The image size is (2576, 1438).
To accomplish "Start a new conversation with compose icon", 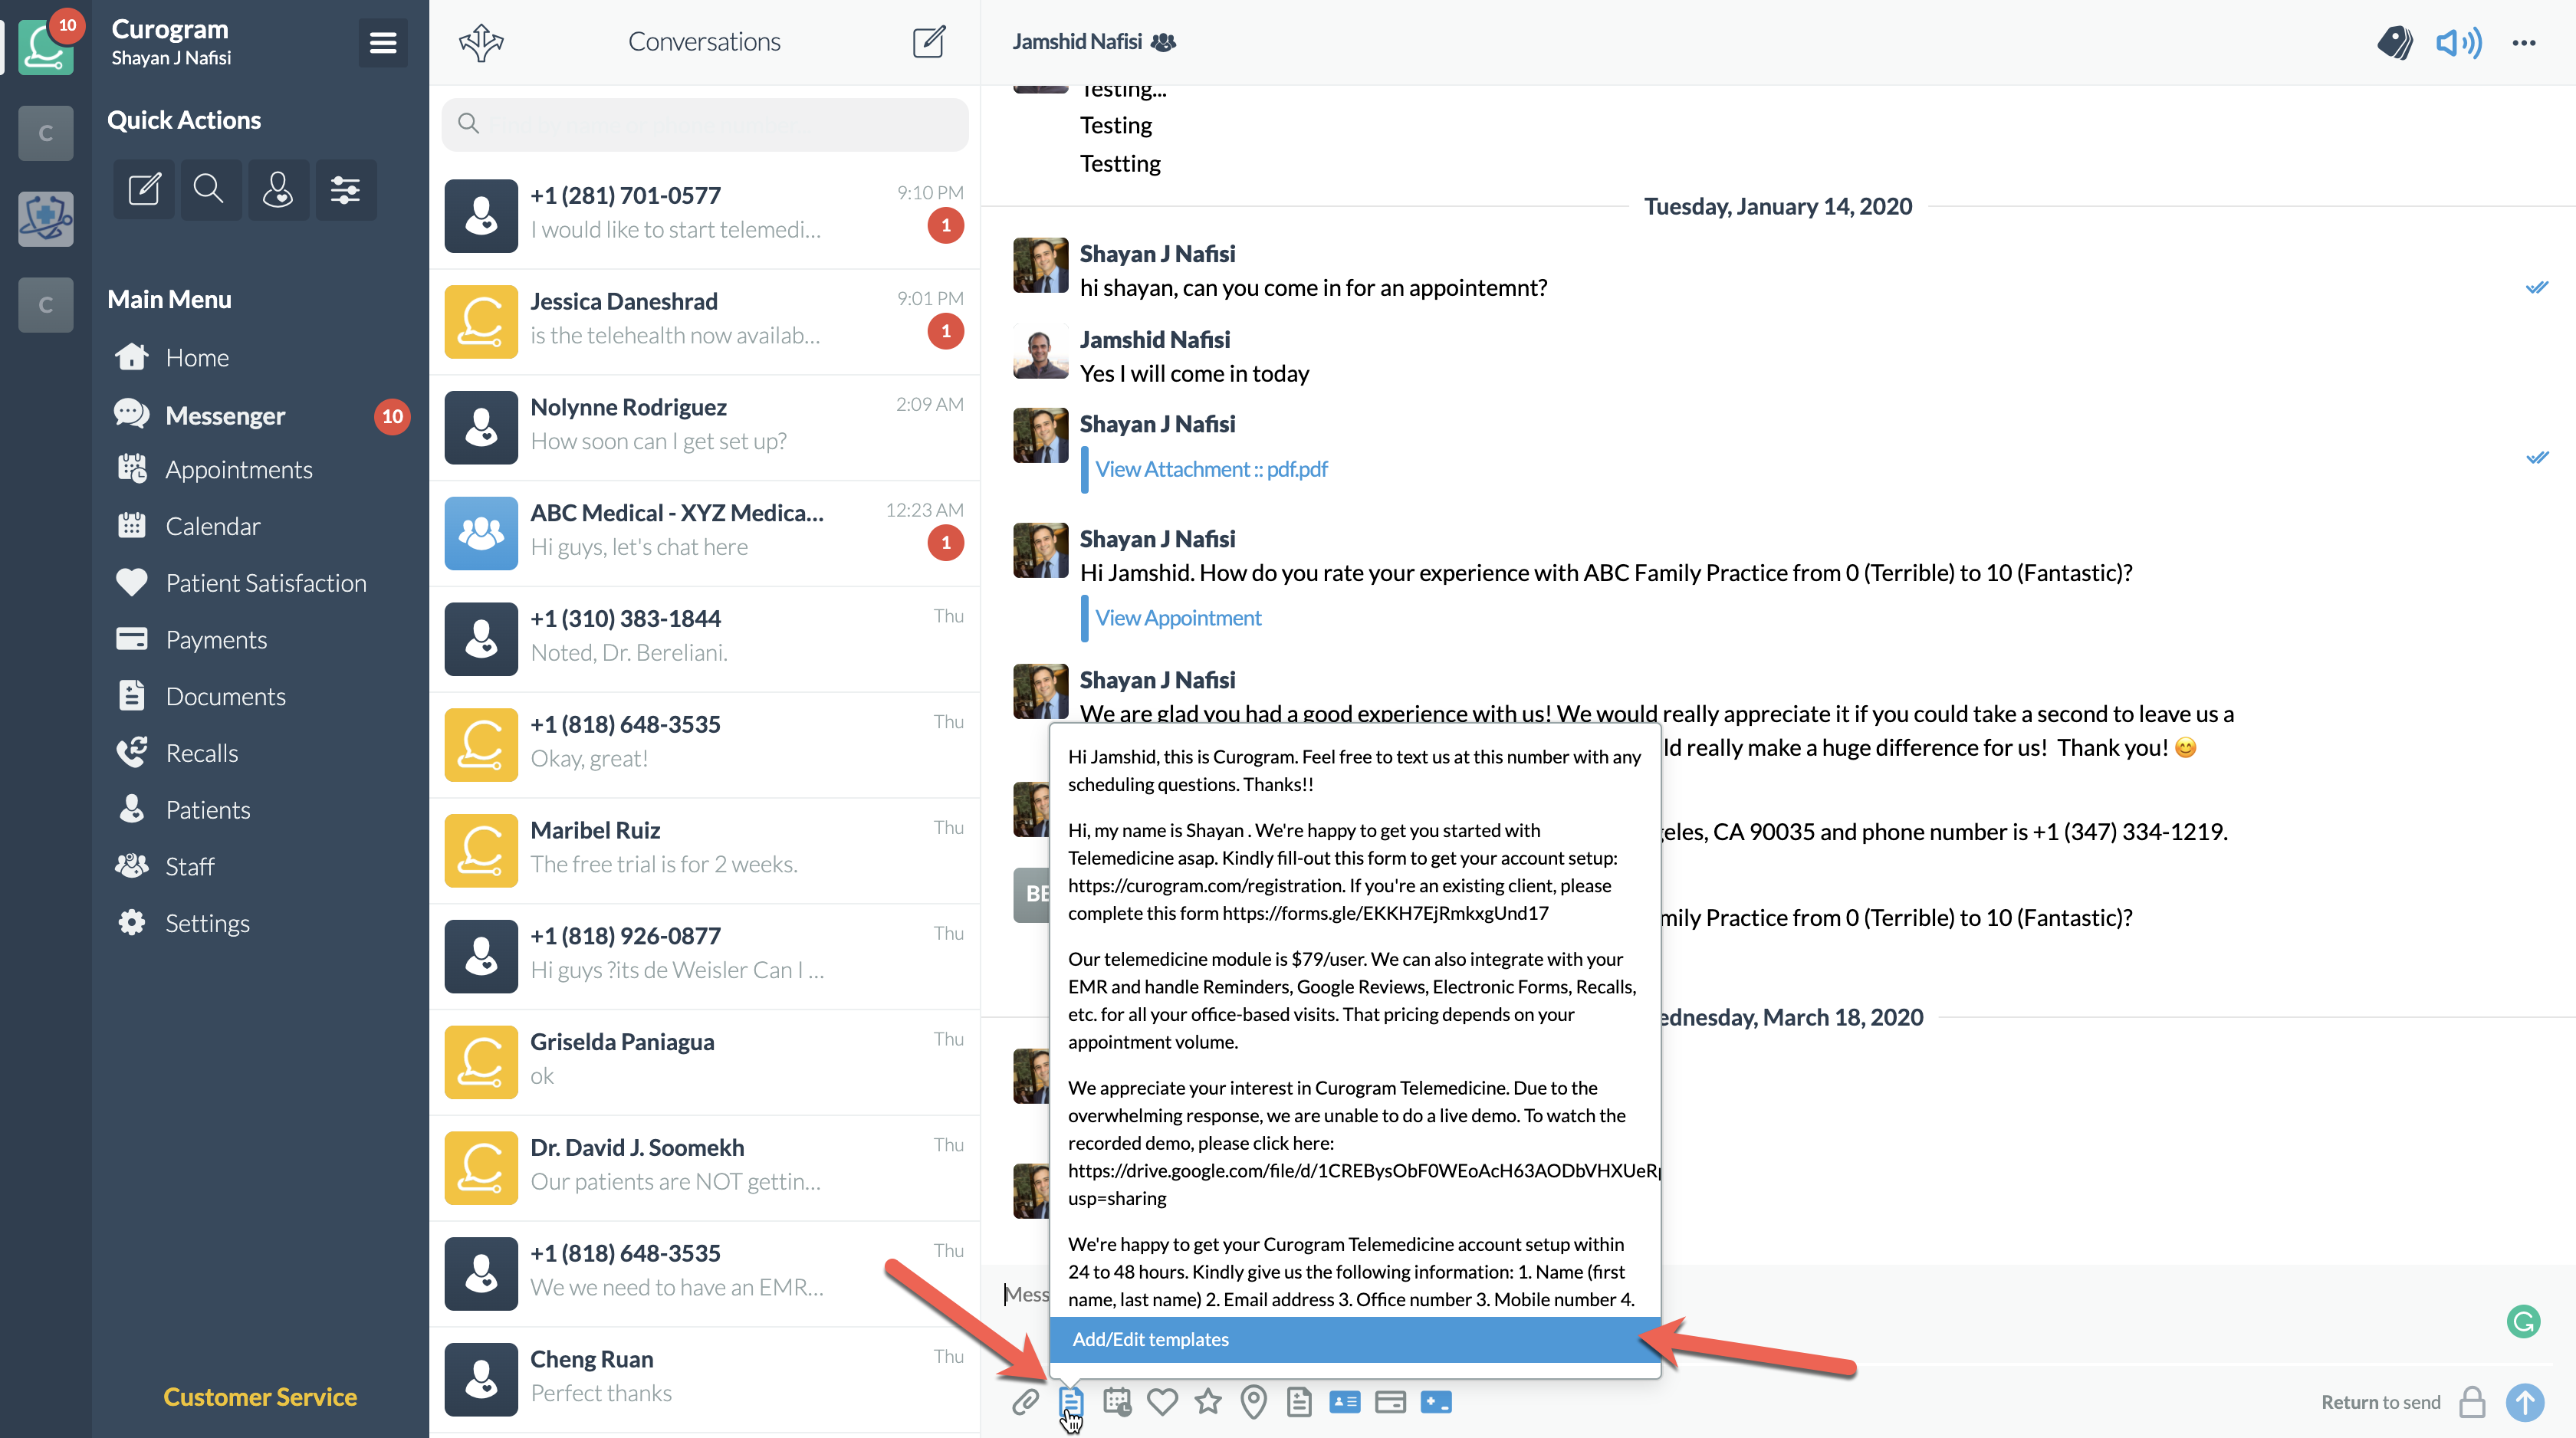I will (929, 42).
